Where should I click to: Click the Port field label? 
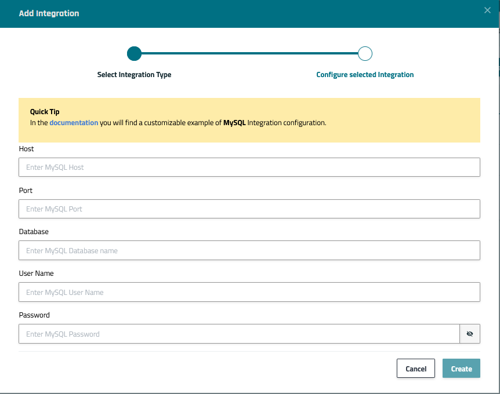coord(26,191)
